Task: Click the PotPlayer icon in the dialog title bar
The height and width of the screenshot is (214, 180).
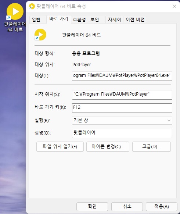Action: click(x=32, y=6)
